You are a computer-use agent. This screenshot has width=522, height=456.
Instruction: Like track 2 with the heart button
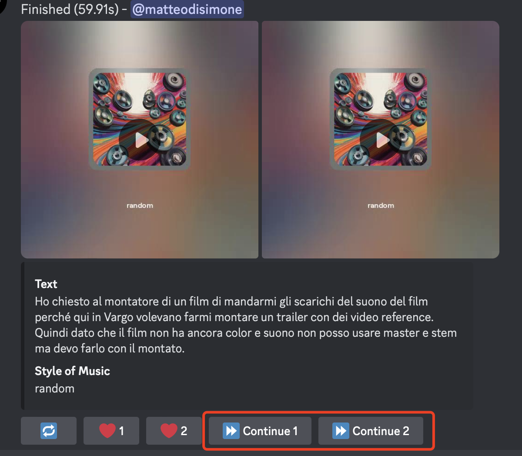[174, 431]
